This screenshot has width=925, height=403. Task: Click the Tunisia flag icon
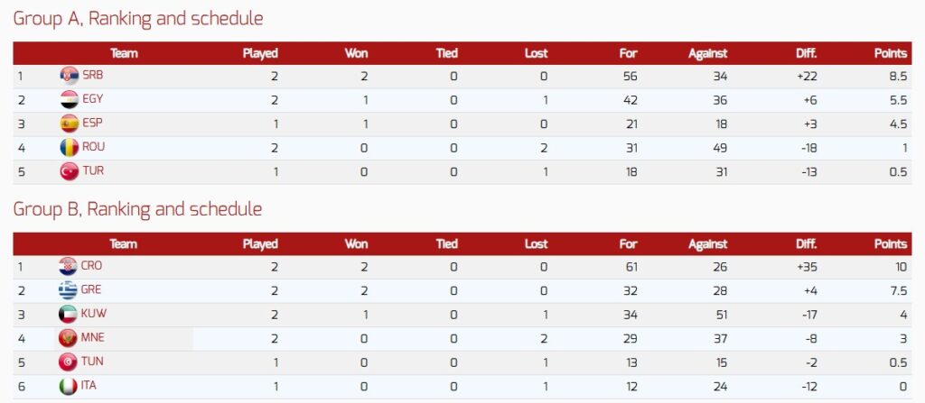[68, 362]
